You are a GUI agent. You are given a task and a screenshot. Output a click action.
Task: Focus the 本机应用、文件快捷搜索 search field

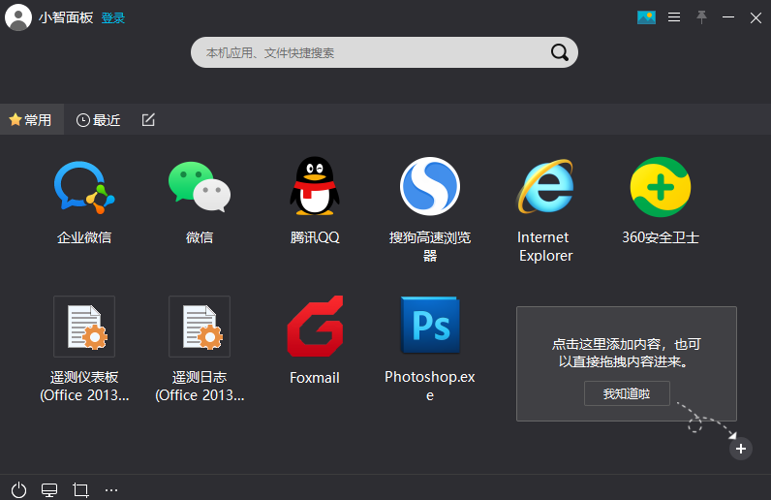[x=384, y=52]
